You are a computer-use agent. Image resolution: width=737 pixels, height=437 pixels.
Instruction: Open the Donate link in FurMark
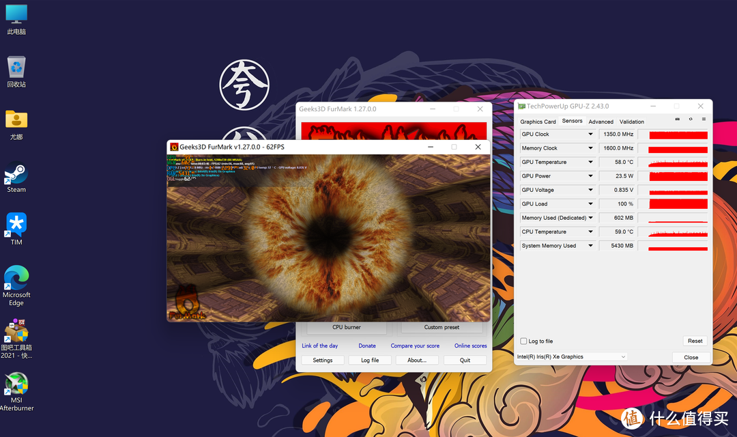[367, 346]
